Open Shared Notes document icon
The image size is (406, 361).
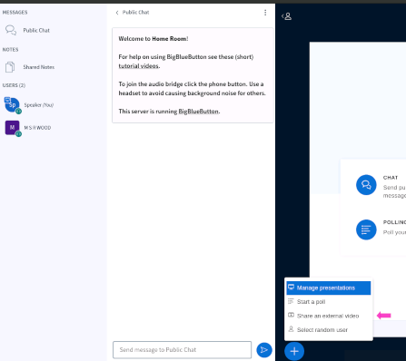[10, 67]
